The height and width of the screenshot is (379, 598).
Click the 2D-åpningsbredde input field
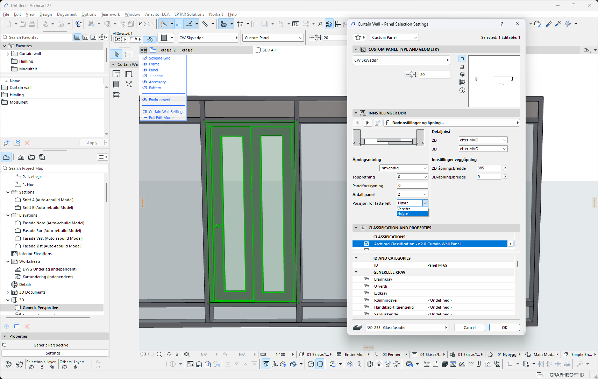point(489,168)
